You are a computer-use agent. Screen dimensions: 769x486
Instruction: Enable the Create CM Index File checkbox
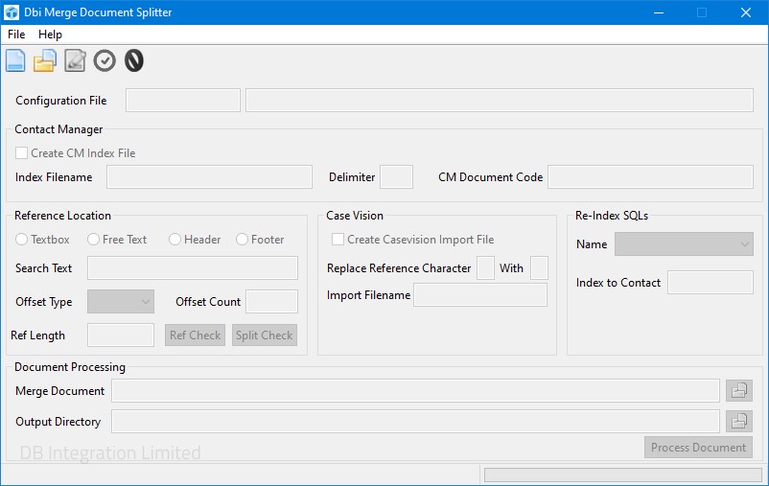(22, 153)
